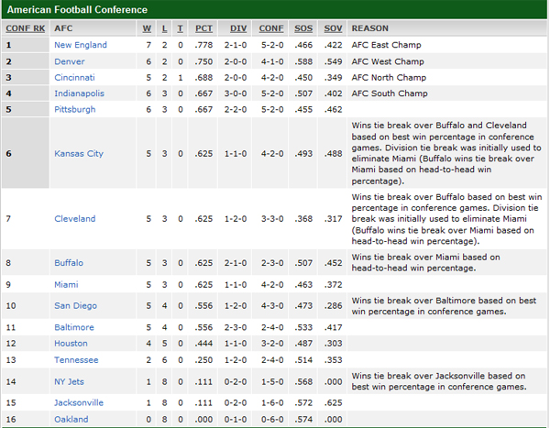Open the Tennessee team link
This screenshot has width=550, height=428.
point(76,360)
